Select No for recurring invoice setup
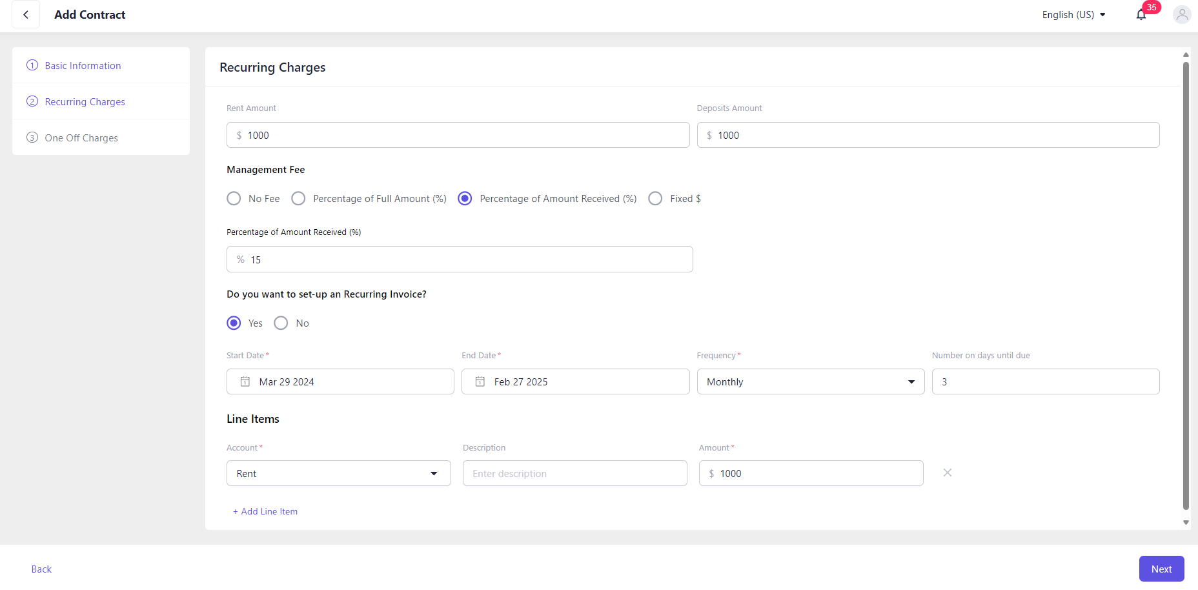Image resolution: width=1198 pixels, height=590 pixels. tap(280, 323)
